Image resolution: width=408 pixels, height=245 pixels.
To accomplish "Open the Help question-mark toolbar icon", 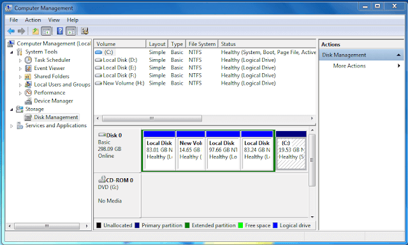I will coord(60,31).
